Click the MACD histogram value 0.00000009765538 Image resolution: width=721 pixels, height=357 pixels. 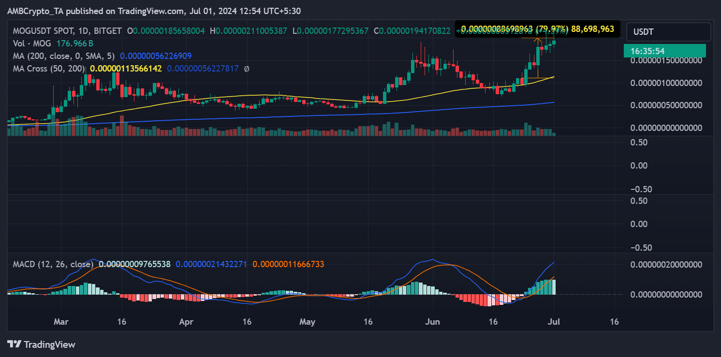click(x=134, y=264)
